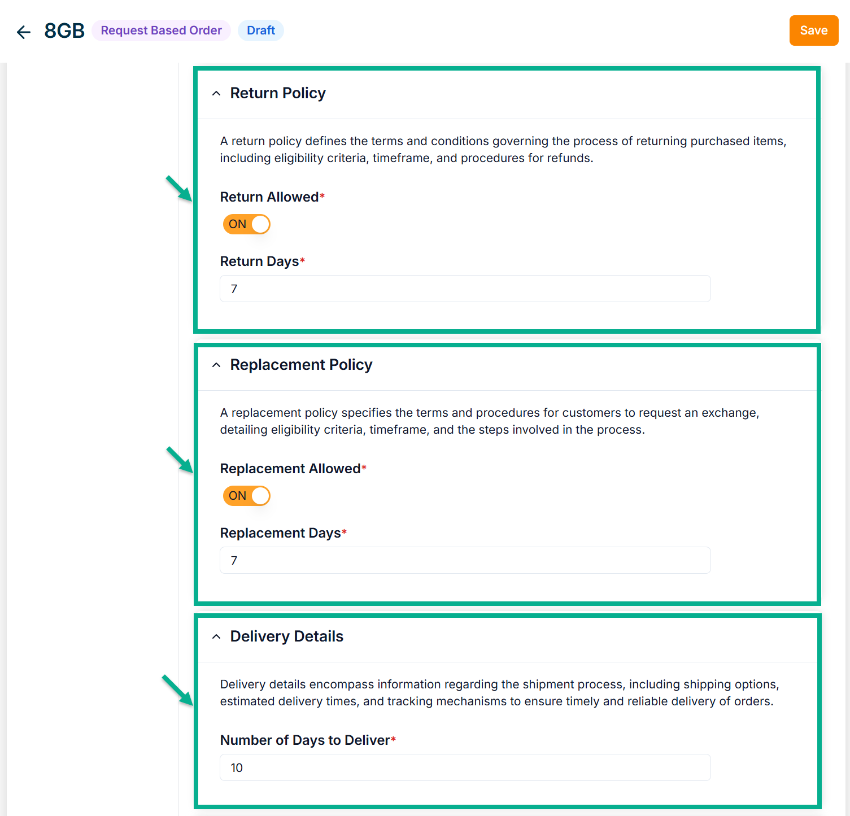
Task: Click the Replacement Policy heading
Action: click(x=301, y=365)
